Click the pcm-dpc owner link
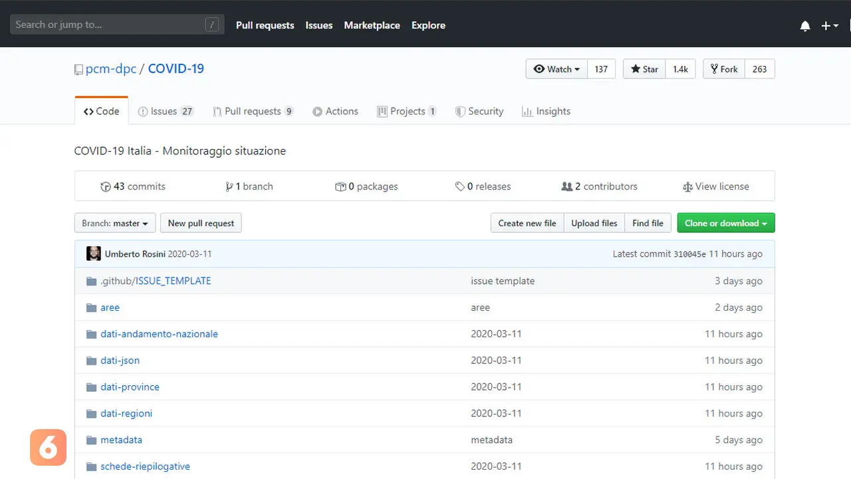Image resolution: width=851 pixels, height=479 pixels. coord(111,69)
